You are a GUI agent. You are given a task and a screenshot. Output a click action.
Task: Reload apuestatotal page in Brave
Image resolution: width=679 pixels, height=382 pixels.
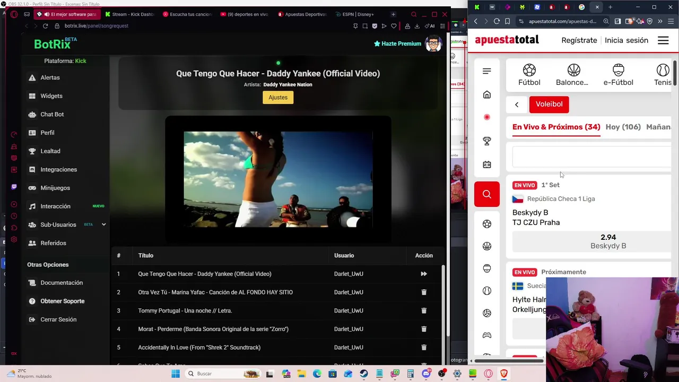[x=497, y=21]
